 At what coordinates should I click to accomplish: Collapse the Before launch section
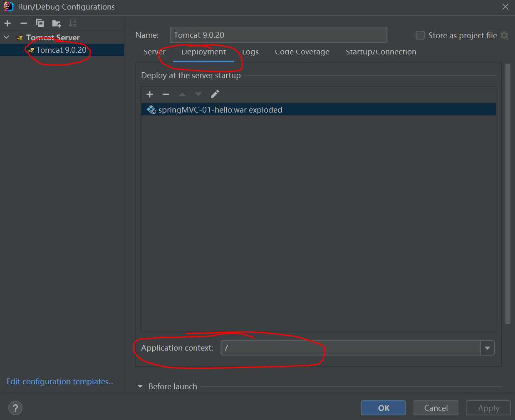coord(140,386)
